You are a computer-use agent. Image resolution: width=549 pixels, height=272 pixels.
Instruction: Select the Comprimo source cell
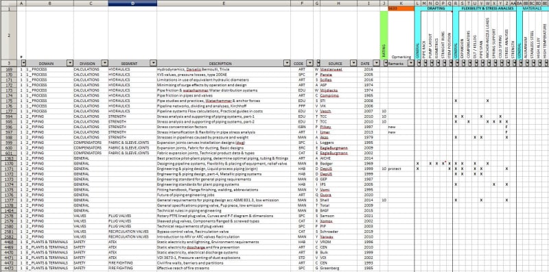338,95
